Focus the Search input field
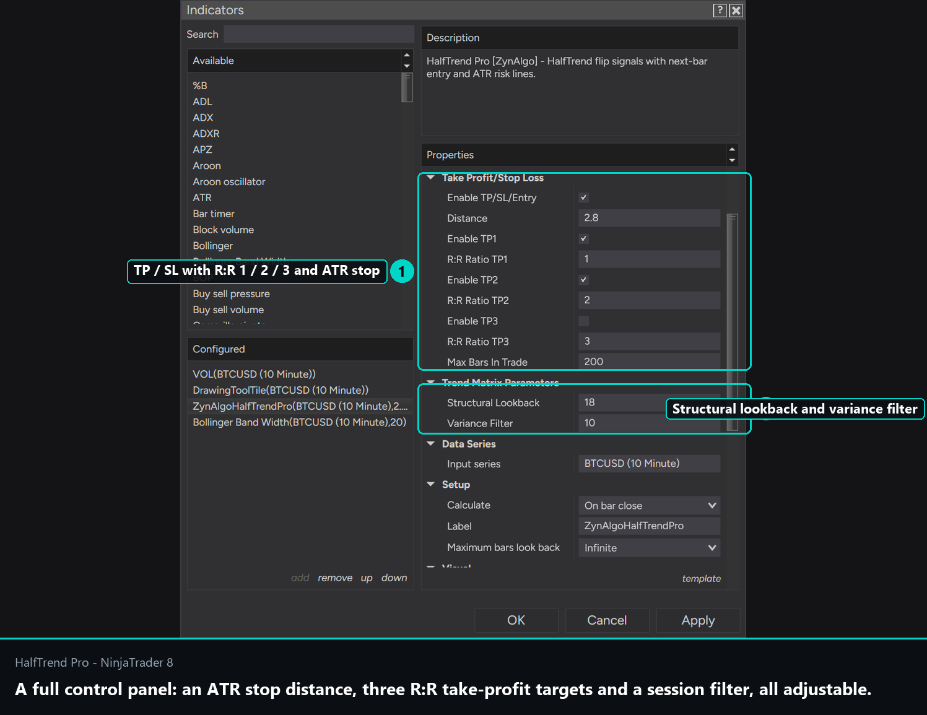Viewport: 927px width, 715px height. click(x=319, y=34)
